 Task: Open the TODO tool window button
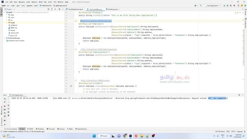click(30, 129)
